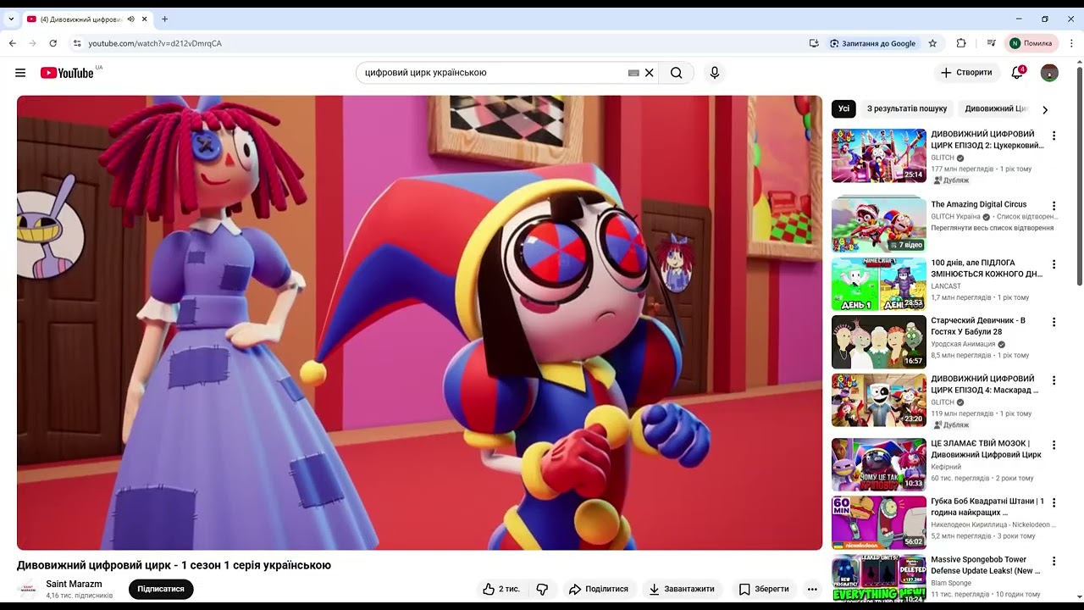Open the Помилка profile chip in browser
The height and width of the screenshot is (610, 1084).
coord(1030,43)
